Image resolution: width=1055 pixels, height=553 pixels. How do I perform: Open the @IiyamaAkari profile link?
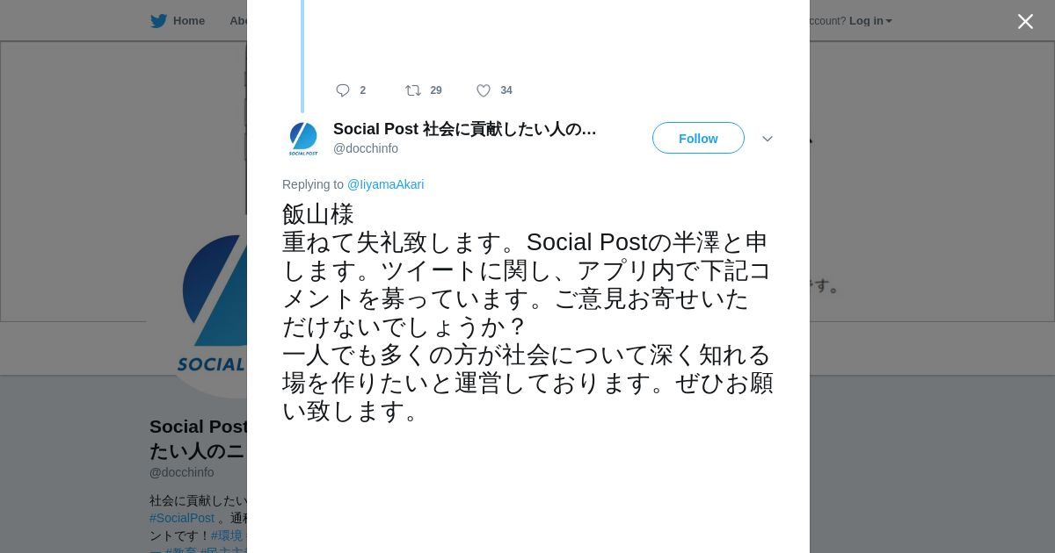(x=385, y=184)
